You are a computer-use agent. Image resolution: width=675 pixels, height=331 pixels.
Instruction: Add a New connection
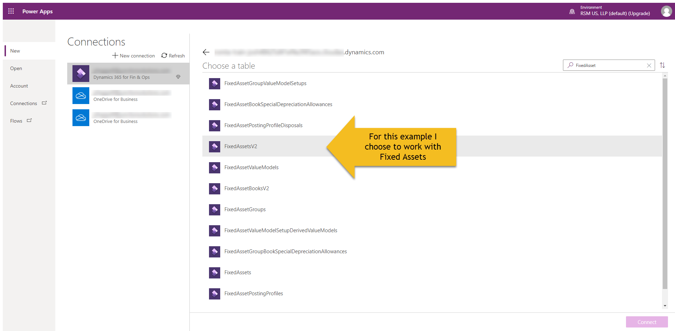pos(133,56)
